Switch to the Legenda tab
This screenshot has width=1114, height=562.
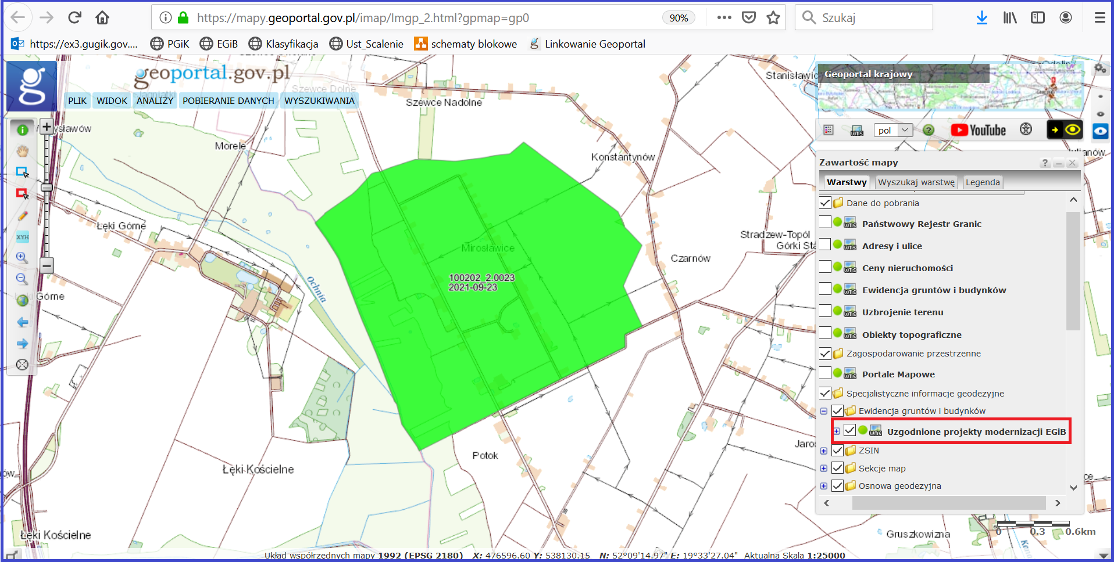[x=982, y=182]
